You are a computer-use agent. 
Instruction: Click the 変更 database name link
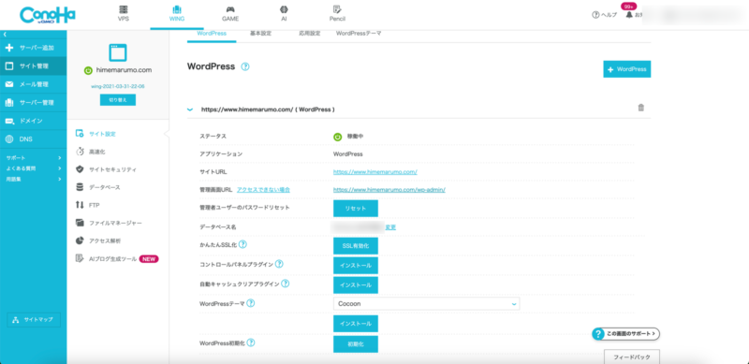(390, 227)
